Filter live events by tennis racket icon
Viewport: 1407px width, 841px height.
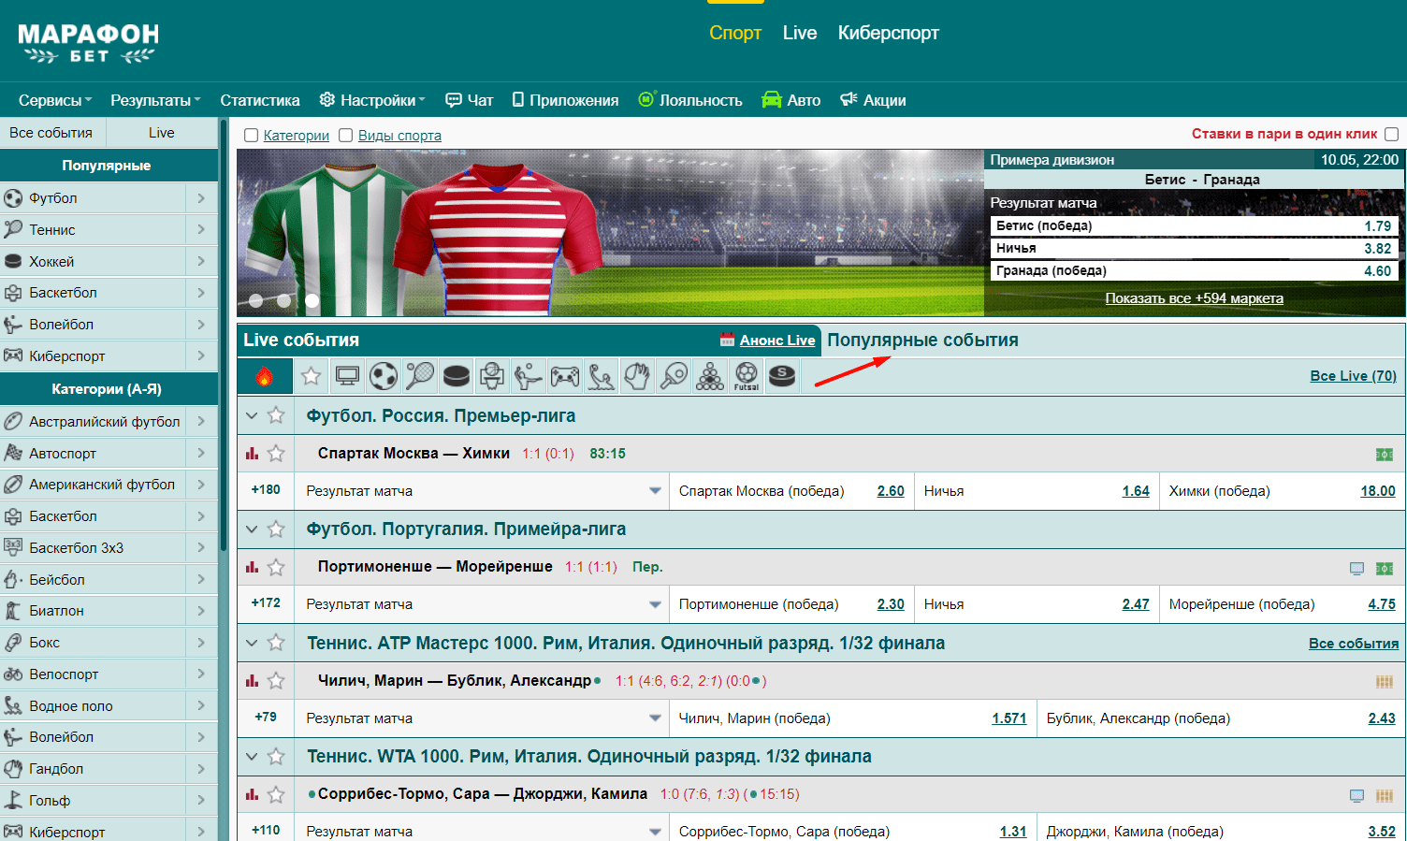click(x=419, y=376)
